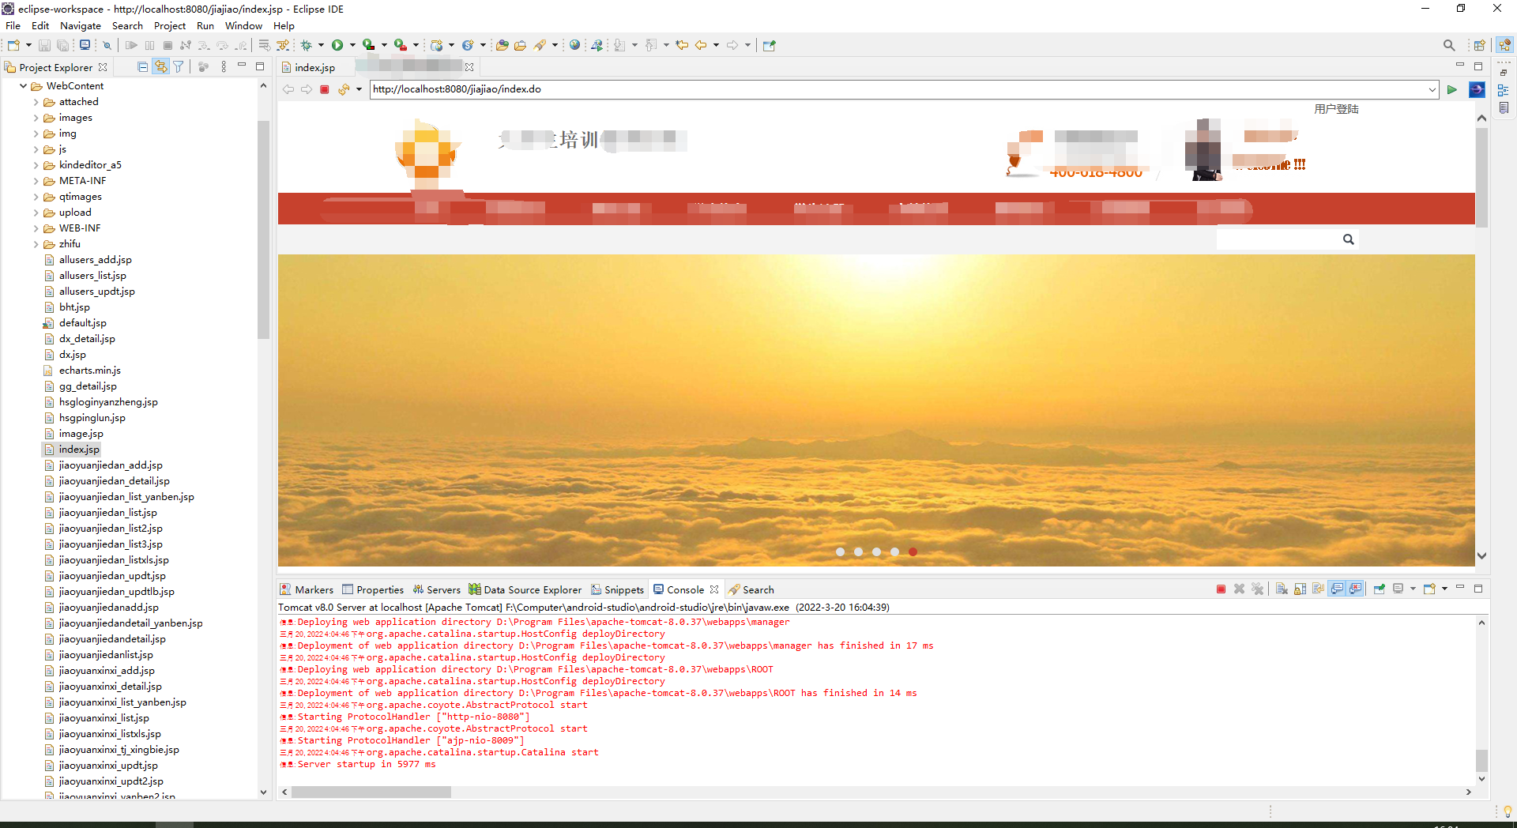Minimize the Project Explorer panel
This screenshot has height=828, width=1517.
click(x=242, y=66)
